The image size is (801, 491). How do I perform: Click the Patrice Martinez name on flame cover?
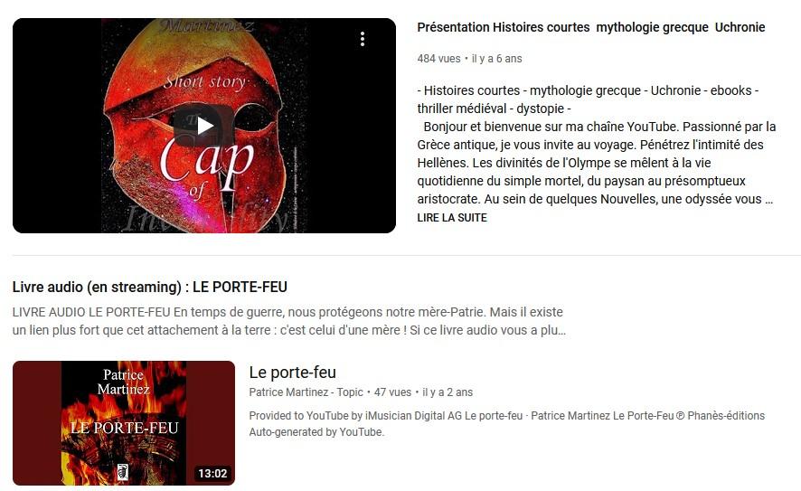click(124, 382)
